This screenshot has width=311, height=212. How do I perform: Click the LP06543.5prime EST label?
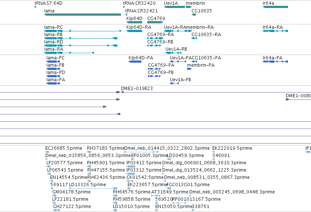click(65, 170)
